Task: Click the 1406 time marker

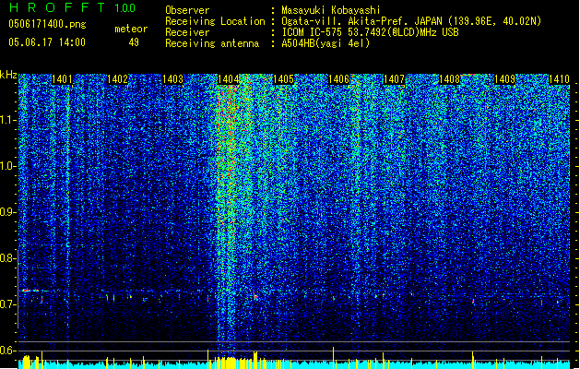Action: (x=338, y=79)
